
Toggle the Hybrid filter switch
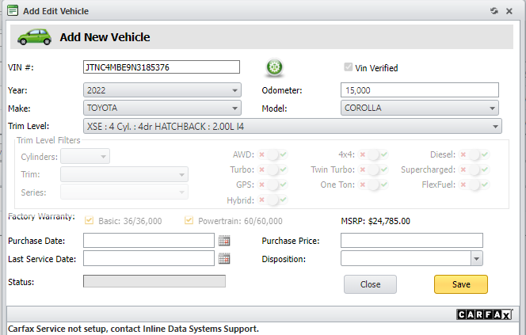(x=273, y=200)
